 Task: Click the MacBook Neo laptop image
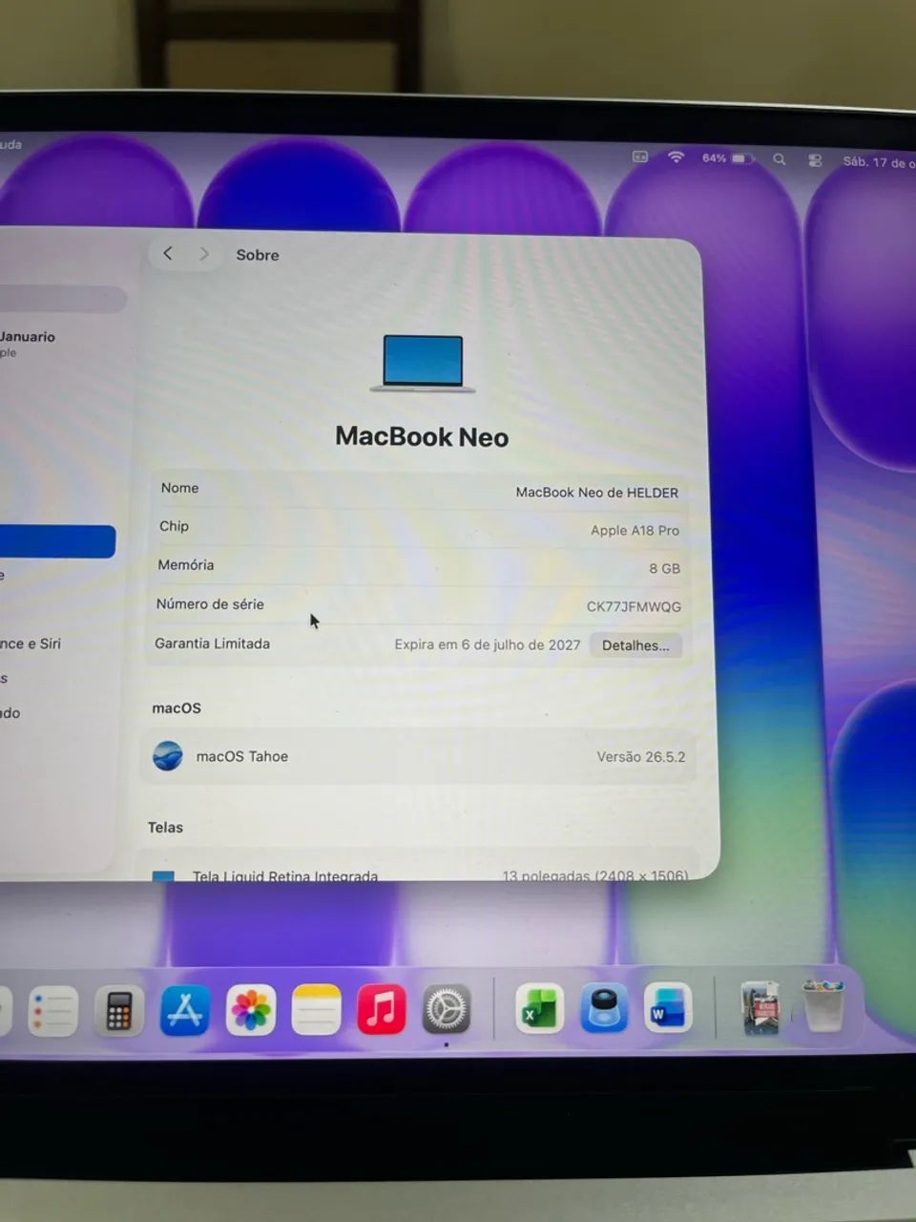(423, 364)
